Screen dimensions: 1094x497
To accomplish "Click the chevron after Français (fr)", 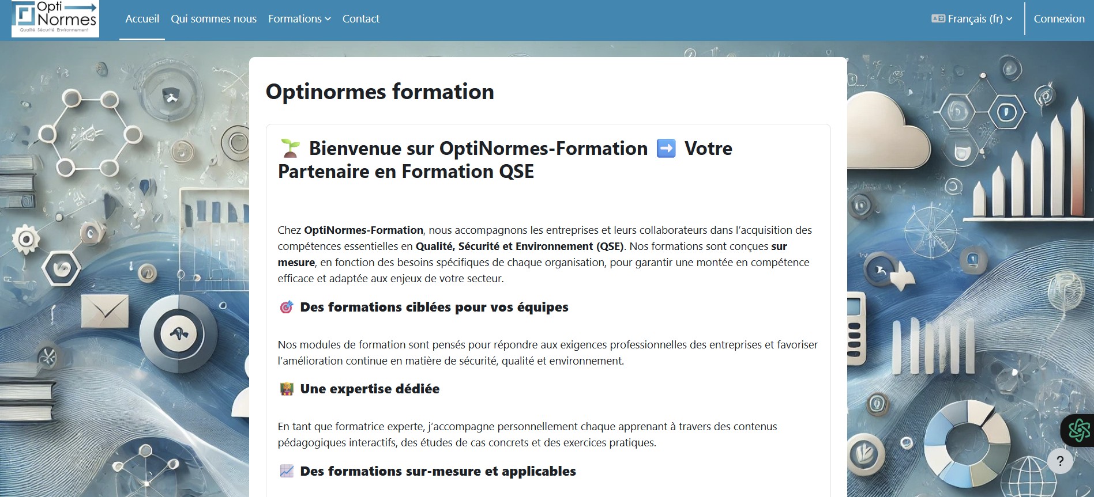I will [1009, 19].
